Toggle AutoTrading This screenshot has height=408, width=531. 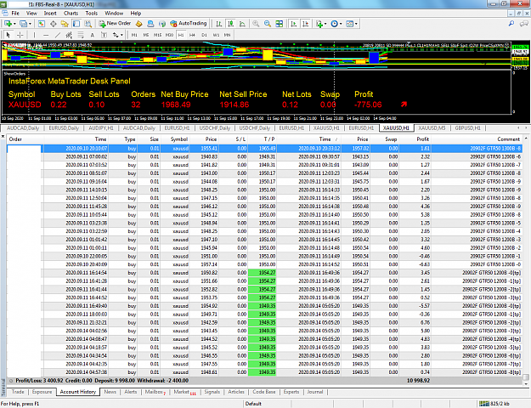point(189,24)
